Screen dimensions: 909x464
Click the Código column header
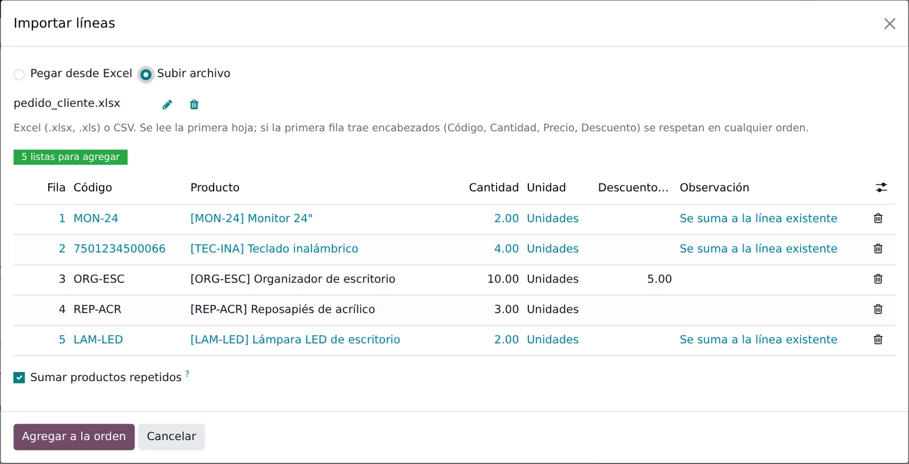(93, 187)
